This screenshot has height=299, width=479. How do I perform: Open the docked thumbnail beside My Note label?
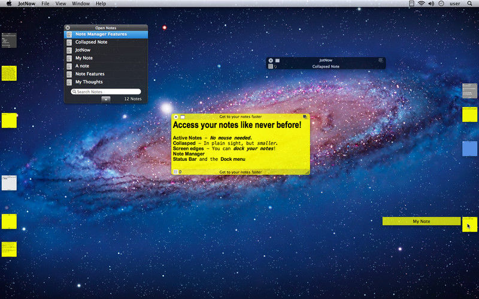[469, 225]
